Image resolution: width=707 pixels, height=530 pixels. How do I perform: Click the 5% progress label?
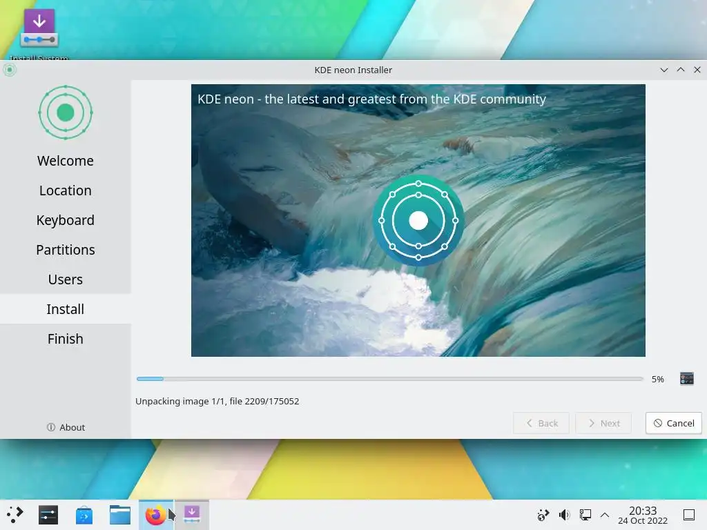[658, 380]
